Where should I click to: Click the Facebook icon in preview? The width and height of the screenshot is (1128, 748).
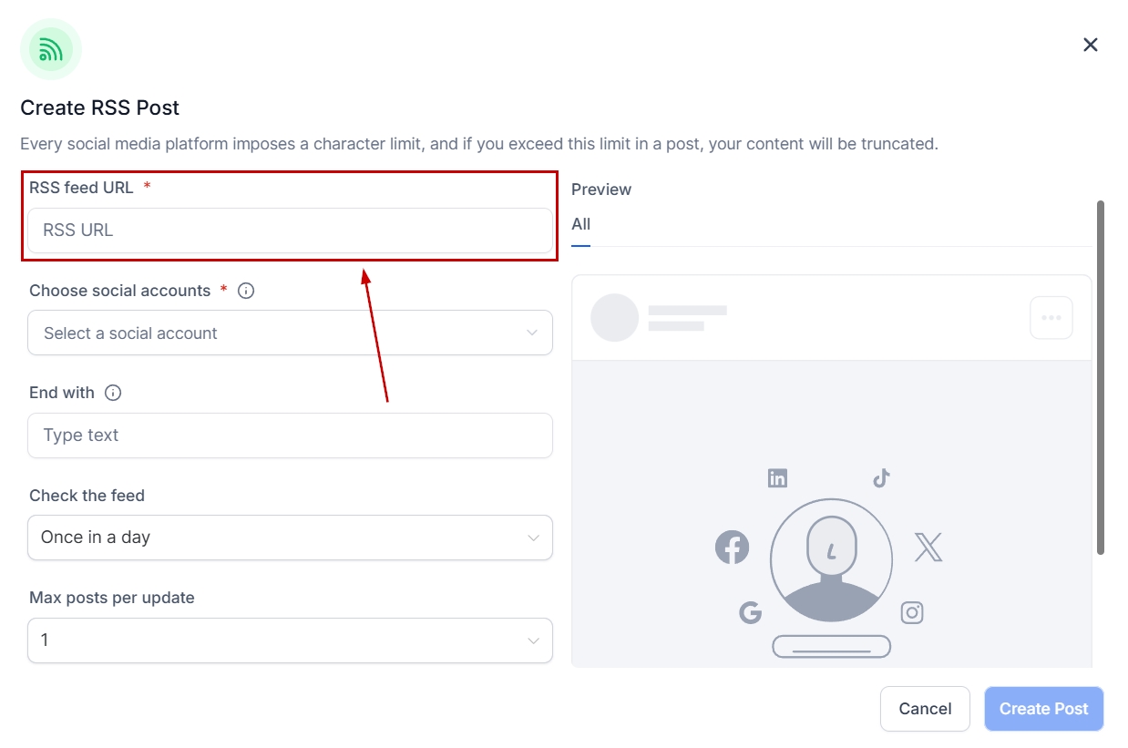(732, 548)
